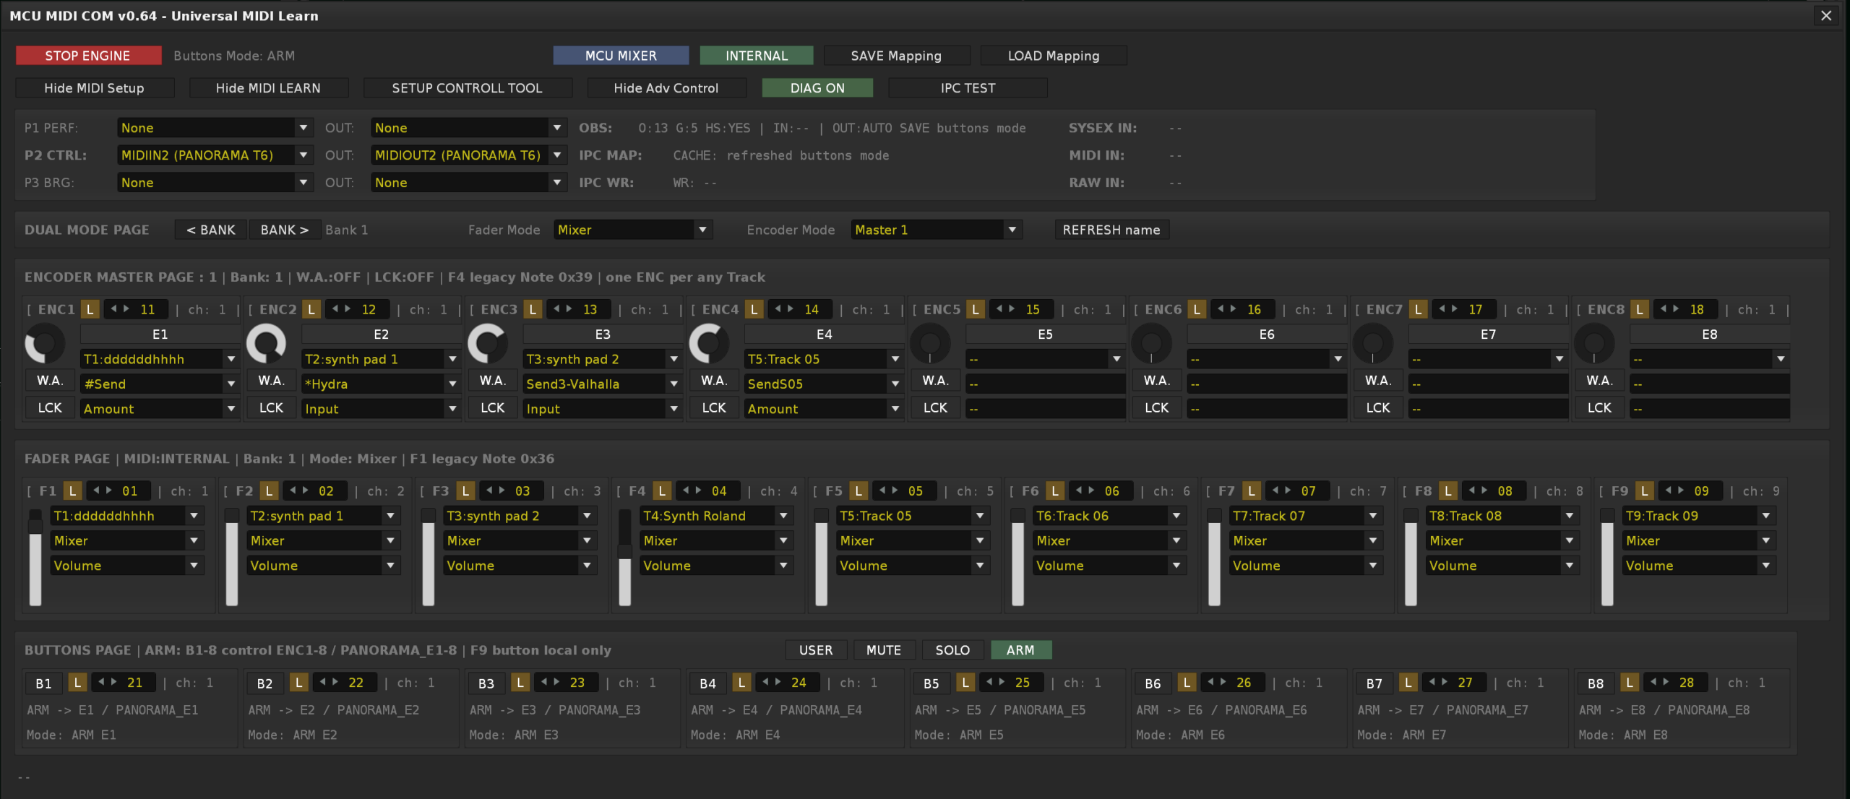Viewport: 1850px width, 799px height.
Task: Open the P2 CTRL MIDIOUT2 output dropdown
Action: click(x=468, y=155)
